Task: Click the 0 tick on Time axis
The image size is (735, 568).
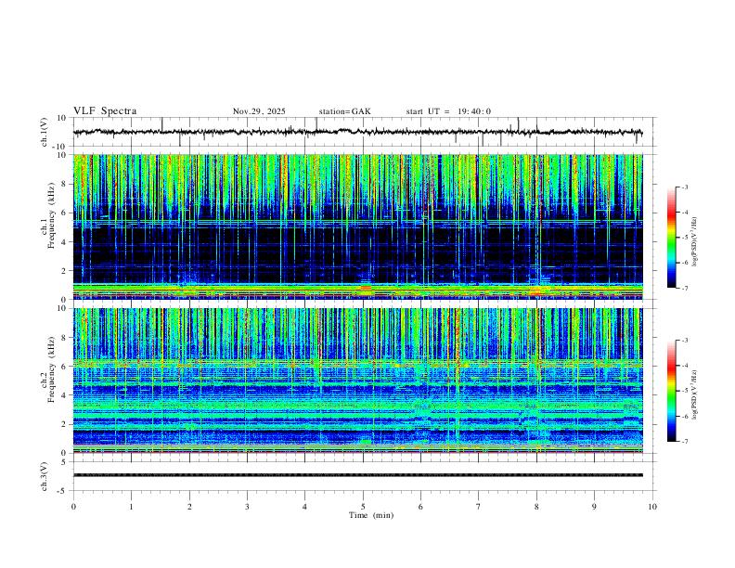Action: point(73,507)
